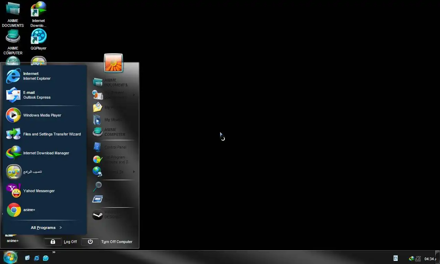Viewport: 440px width, 264px height.
Task: Launch Outlook Express E-mail entry
Action: 45,95
